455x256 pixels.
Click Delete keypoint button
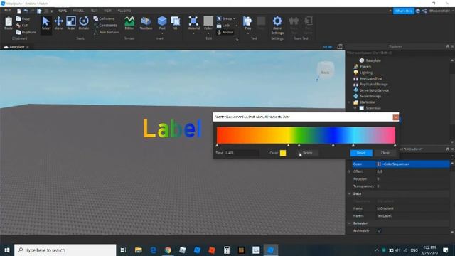click(x=308, y=153)
